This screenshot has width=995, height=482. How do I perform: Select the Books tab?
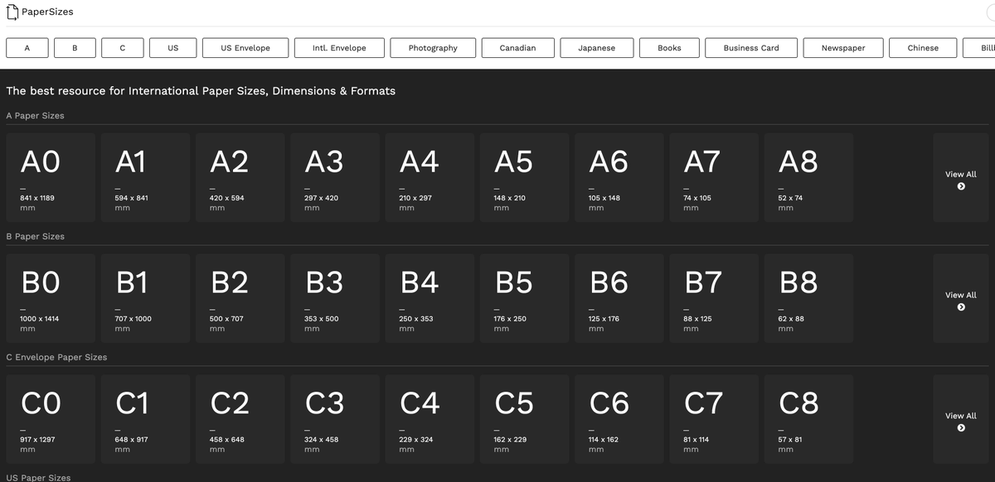[x=669, y=48]
